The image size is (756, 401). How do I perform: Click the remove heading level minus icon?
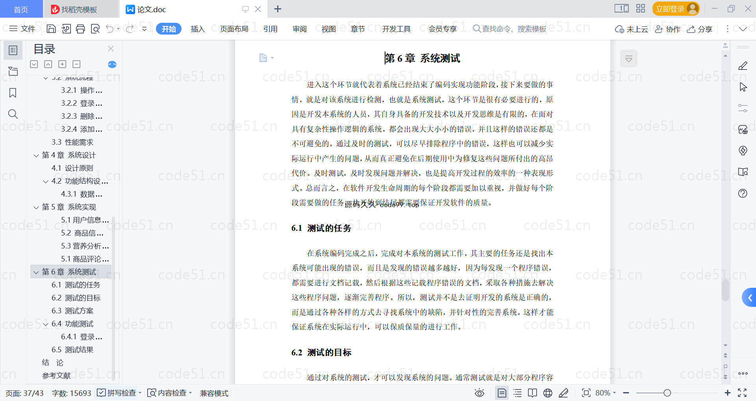coord(76,64)
